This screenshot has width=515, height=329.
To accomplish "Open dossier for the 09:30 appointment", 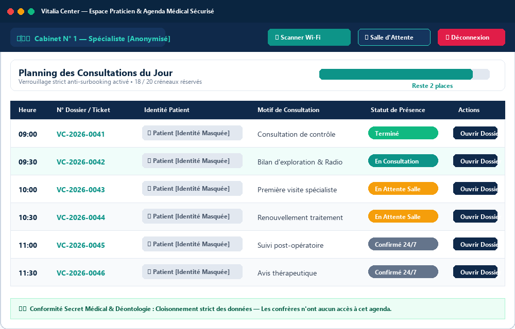I will pyautogui.click(x=475, y=161).
